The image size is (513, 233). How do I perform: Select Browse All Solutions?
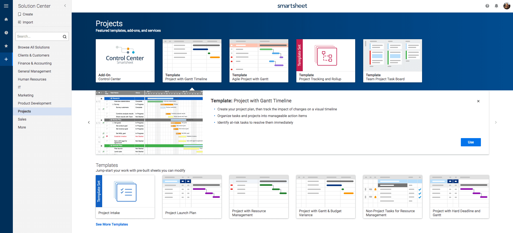[34, 47]
